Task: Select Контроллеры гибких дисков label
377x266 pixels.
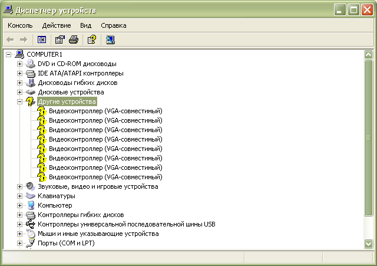Action: (81, 215)
